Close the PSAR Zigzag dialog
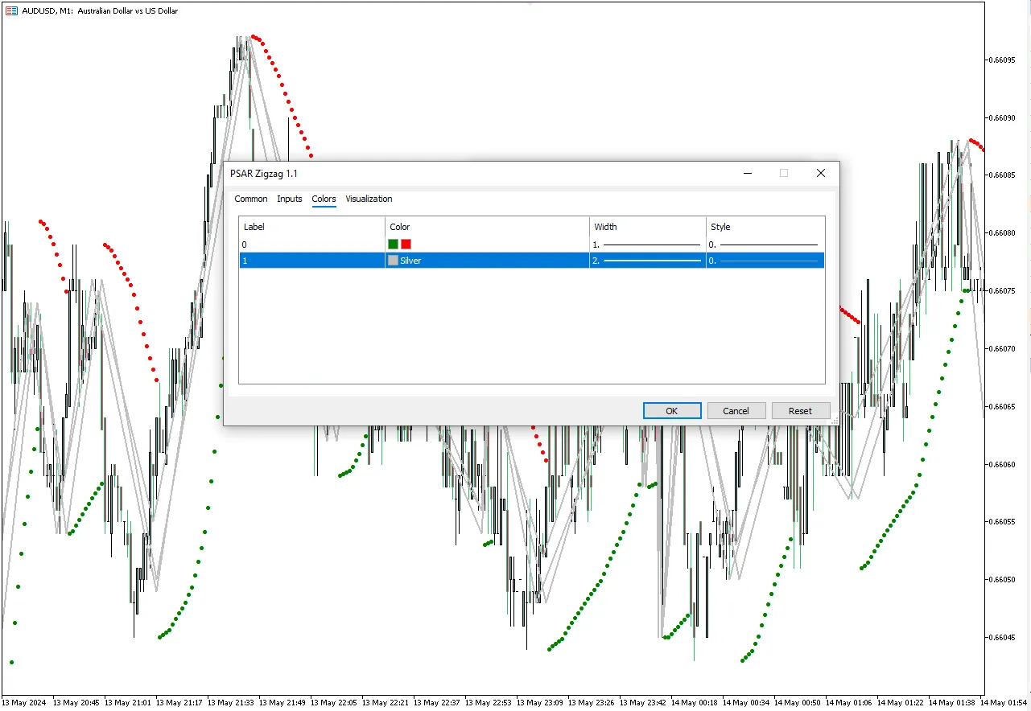 coord(820,173)
